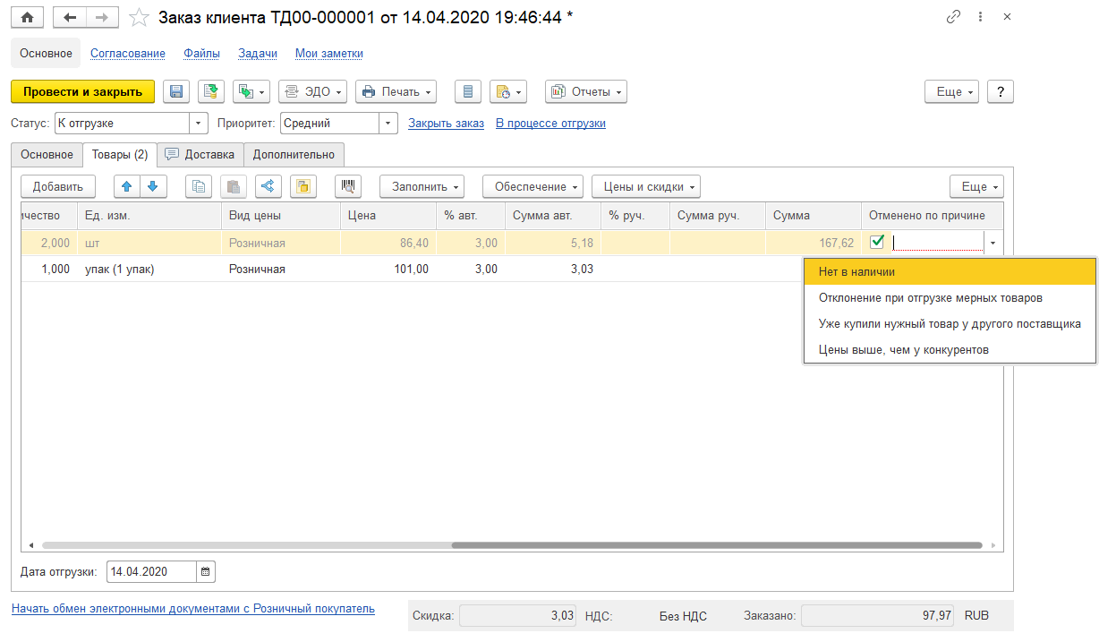Viewport: 1099px width, 642px height.
Task: Start electronic document exchange link
Action: pos(193,609)
